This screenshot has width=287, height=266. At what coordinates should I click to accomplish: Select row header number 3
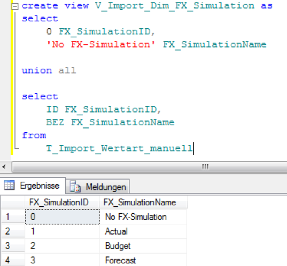[13, 246]
